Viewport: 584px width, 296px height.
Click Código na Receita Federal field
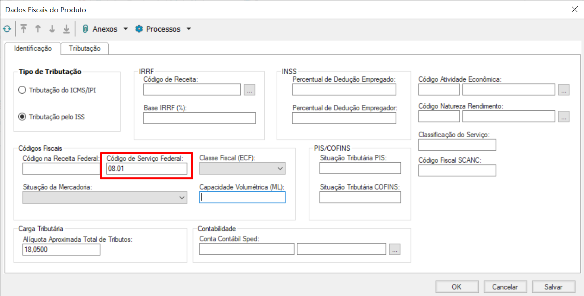(62, 169)
